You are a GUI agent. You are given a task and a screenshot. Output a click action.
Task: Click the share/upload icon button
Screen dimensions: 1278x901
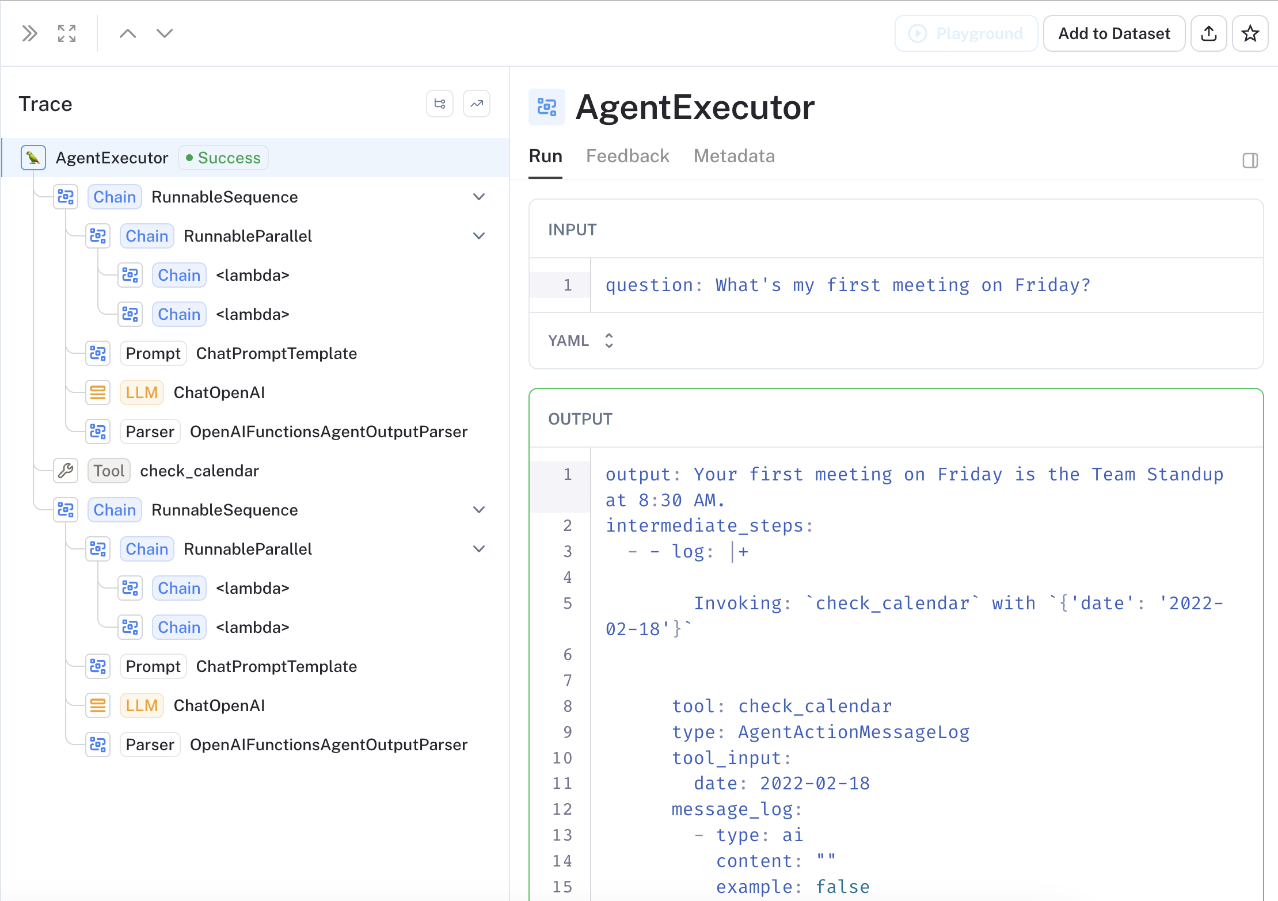click(1209, 33)
